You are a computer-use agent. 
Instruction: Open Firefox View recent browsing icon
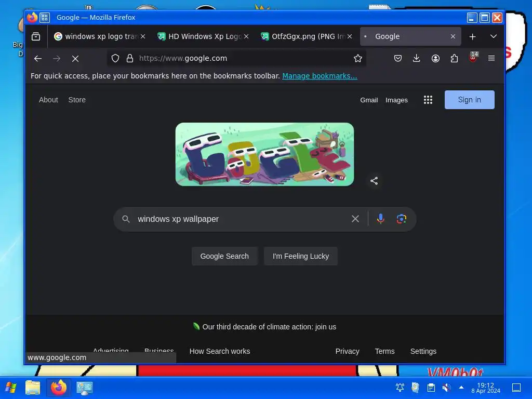pyautogui.click(x=36, y=36)
